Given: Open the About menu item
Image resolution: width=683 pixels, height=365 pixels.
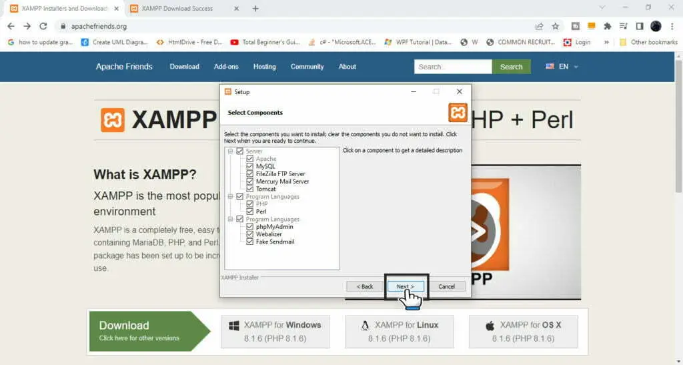Looking at the screenshot, I should (x=347, y=67).
